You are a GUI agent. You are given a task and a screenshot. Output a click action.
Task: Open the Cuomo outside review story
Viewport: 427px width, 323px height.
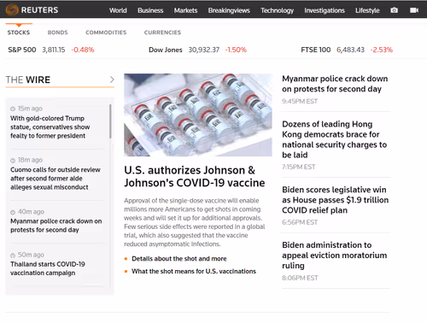56,179
